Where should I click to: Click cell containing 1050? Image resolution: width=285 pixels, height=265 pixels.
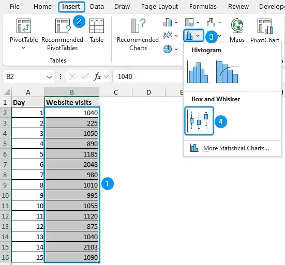point(72,134)
